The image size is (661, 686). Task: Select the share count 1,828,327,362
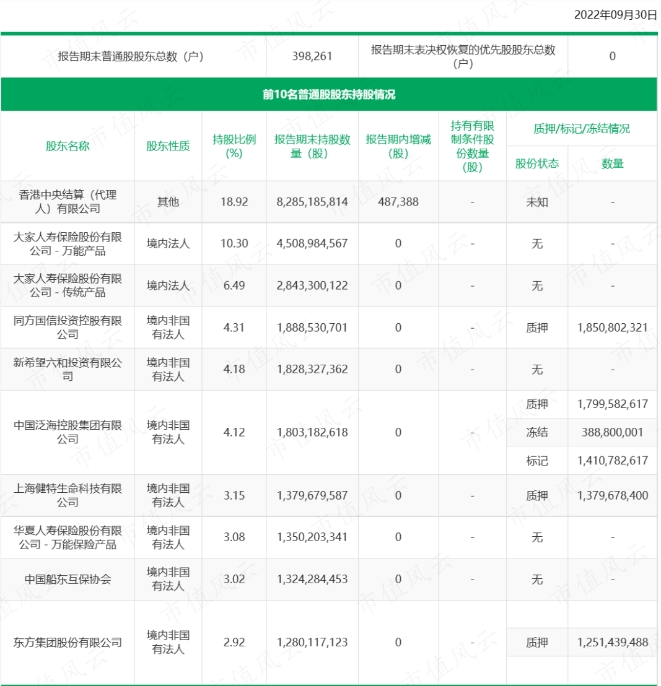tap(312, 369)
